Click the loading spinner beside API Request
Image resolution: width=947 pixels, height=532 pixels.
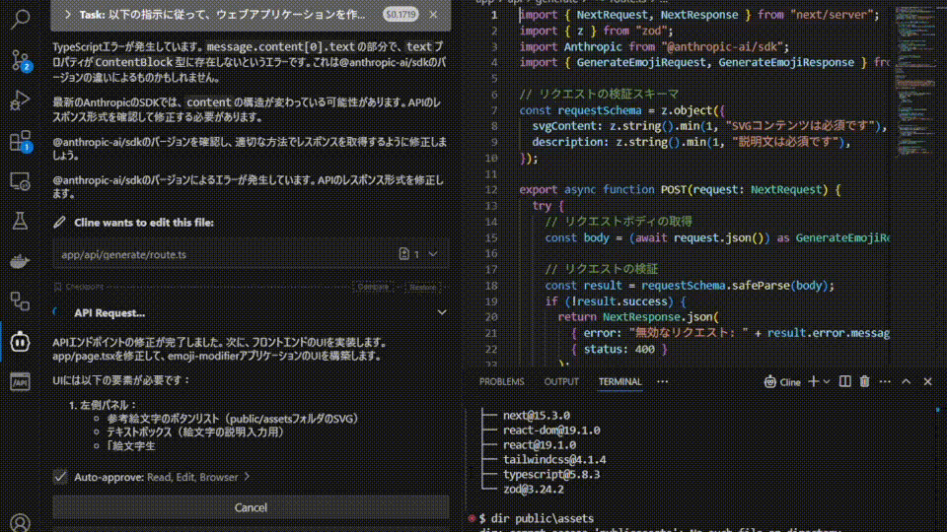click(57, 312)
